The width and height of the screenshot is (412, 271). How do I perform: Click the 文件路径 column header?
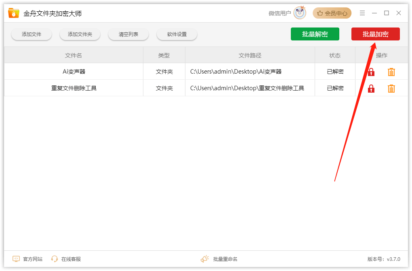[x=250, y=55]
